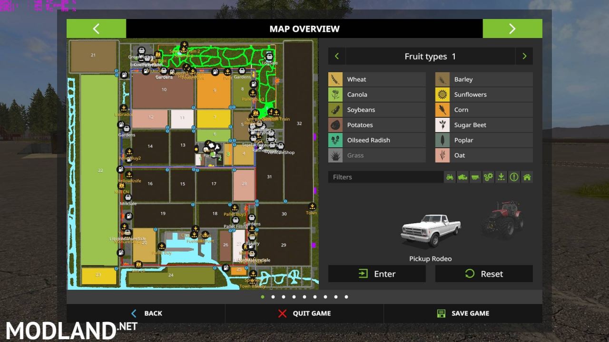The width and height of the screenshot is (609, 342).
Task: Click the MilkSale basket icon on map
Action: tap(128, 198)
